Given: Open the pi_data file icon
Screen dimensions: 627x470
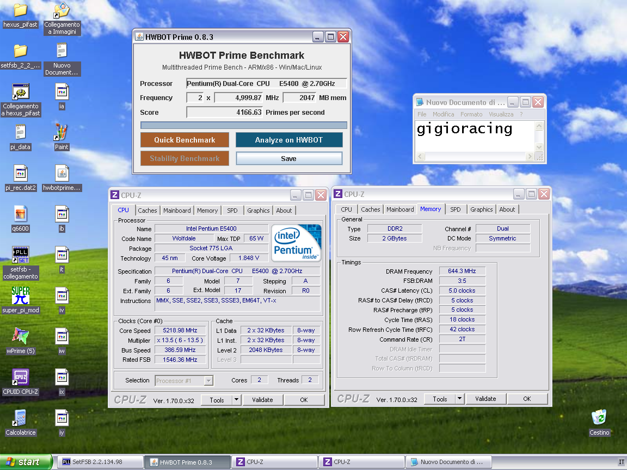Looking at the screenshot, I should [20, 132].
